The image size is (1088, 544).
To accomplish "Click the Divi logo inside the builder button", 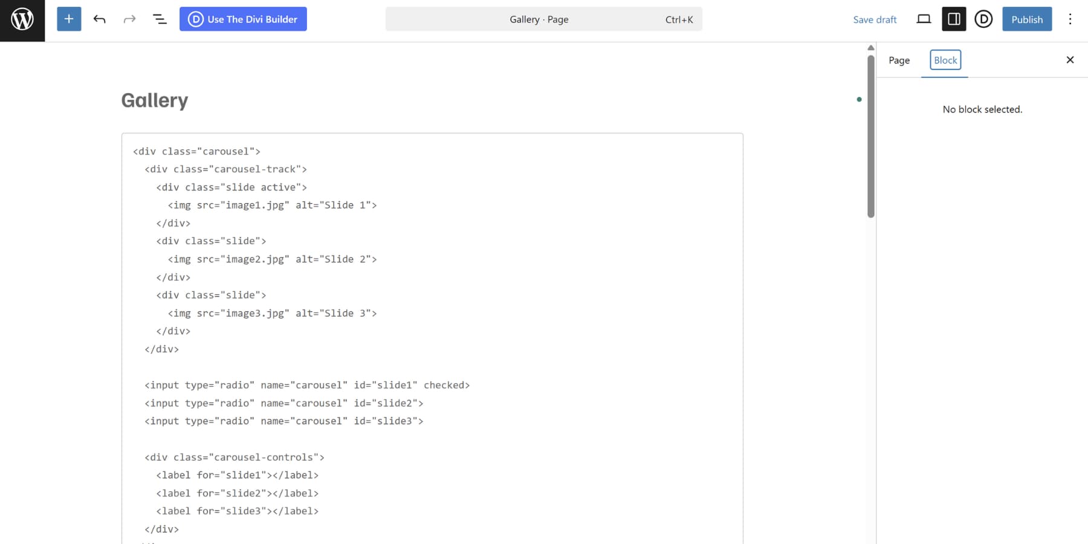I will coord(195,19).
